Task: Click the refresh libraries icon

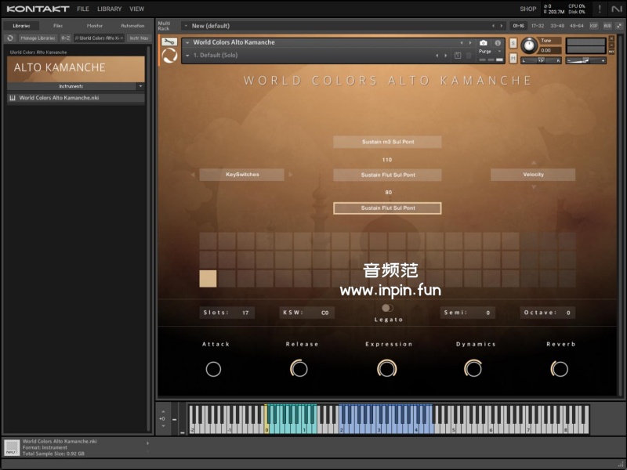Action: point(11,38)
